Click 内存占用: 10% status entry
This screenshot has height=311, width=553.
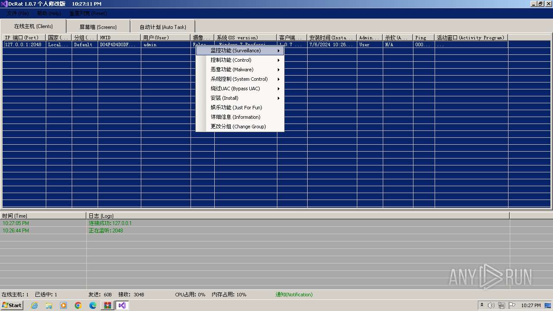tap(229, 295)
